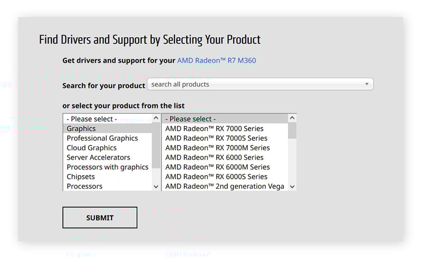Select Please select in series list
Viewport: 421px width, 258px height.
click(x=190, y=119)
